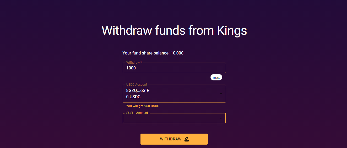This screenshot has width=347, height=148.
Task: Click the withdraw icon on the orange button
Action: tap(187, 139)
